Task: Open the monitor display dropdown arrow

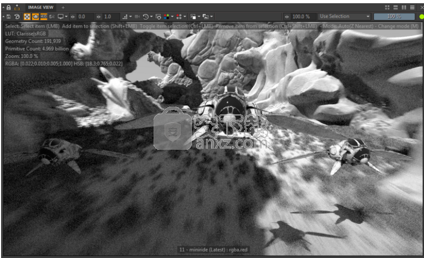Action: click(x=66, y=17)
